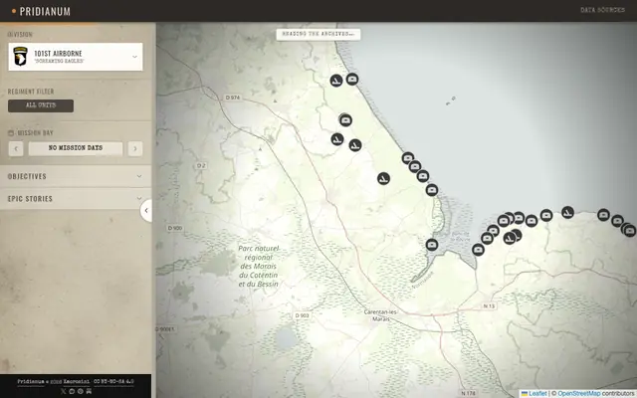The width and height of the screenshot is (637, 398).
Task: Expand the Objectives section
Action: (76, 176)
